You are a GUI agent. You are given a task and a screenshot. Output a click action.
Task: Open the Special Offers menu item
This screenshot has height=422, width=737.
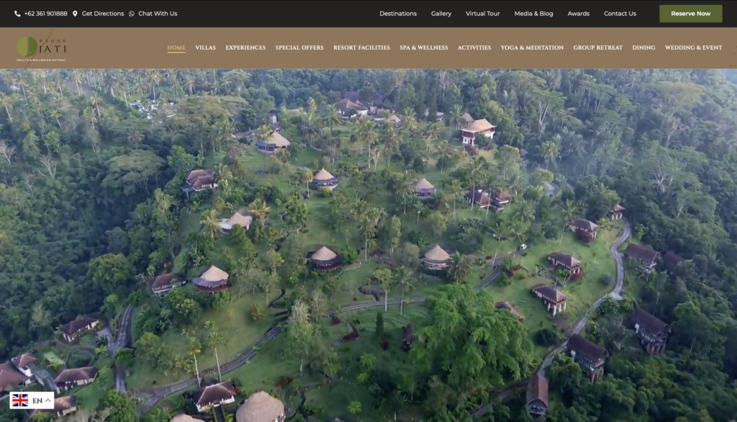point(299,48)
